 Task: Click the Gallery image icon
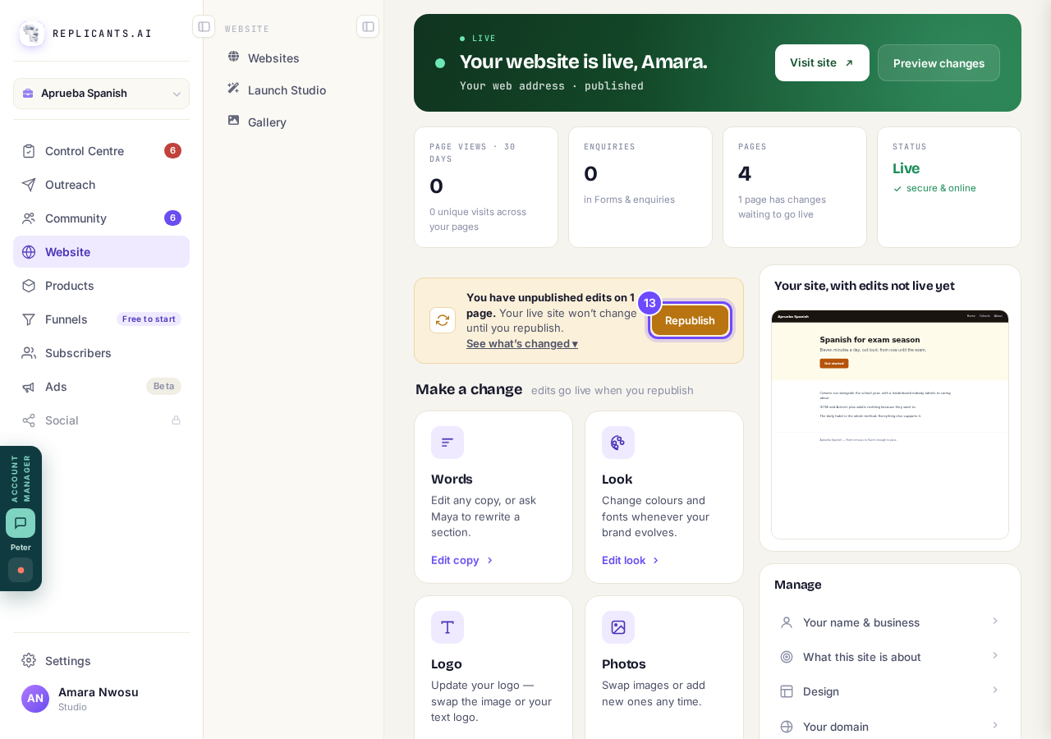pos(233,122)
